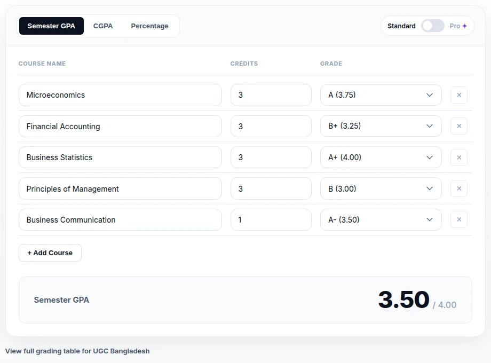This screenshot has height=363, width=491.
Task: Click the Standard mode label
Action: [401, 26]
